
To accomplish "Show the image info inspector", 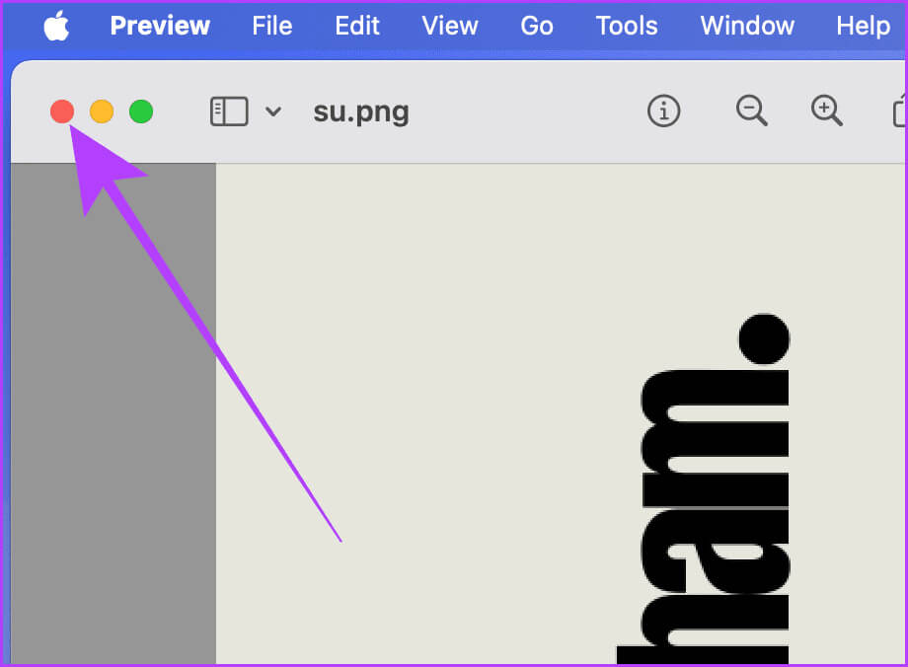I will [663, 111].
